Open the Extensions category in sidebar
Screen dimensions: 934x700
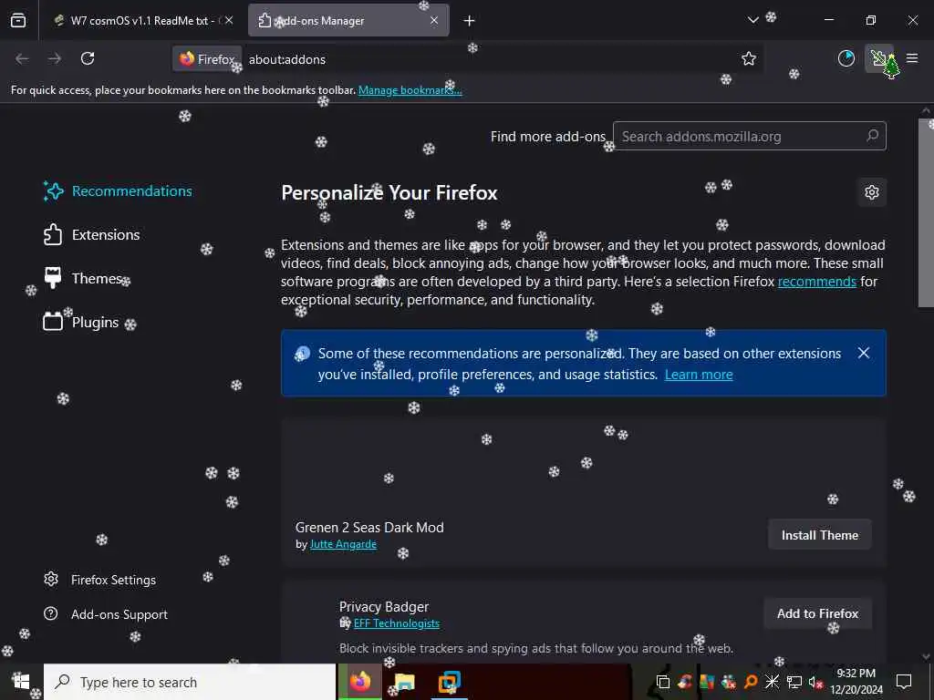pos(92,234)
